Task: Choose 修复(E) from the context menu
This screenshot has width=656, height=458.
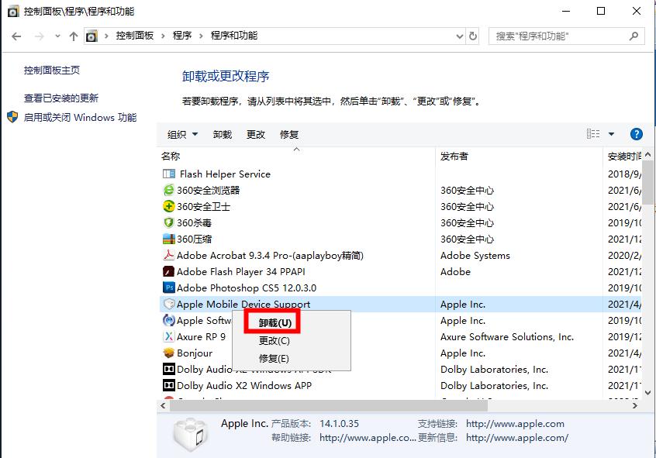Action: coord(273,356)
